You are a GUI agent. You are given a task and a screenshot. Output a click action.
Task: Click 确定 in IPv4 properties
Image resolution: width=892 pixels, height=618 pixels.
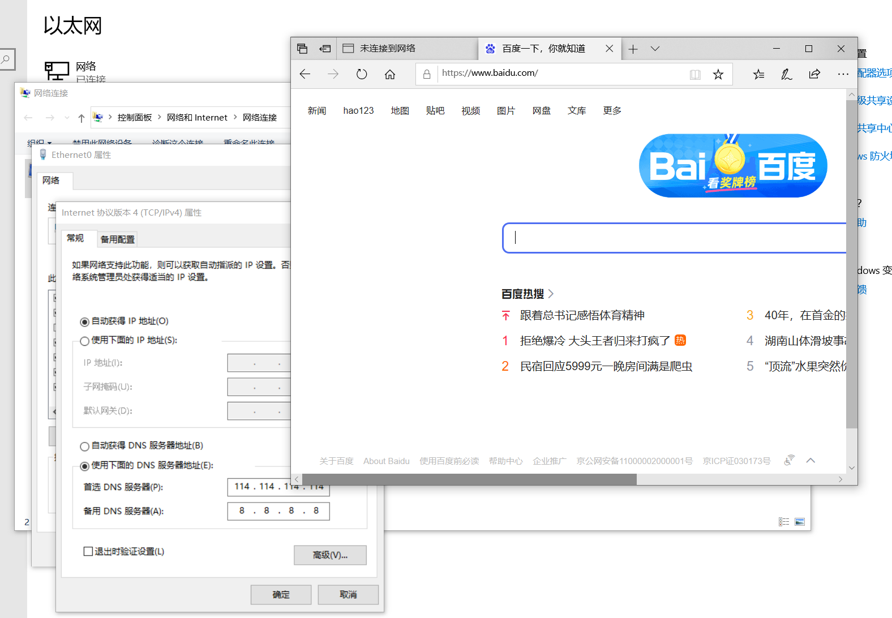pos(281,595)
